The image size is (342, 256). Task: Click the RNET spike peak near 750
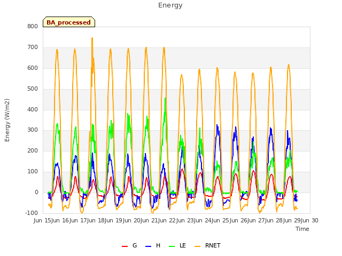[x=92, y=38]
